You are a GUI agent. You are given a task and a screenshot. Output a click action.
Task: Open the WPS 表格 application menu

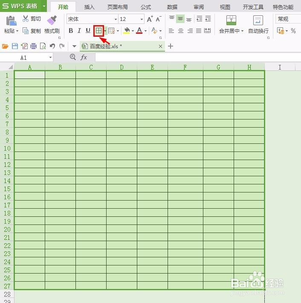[23, 6]
